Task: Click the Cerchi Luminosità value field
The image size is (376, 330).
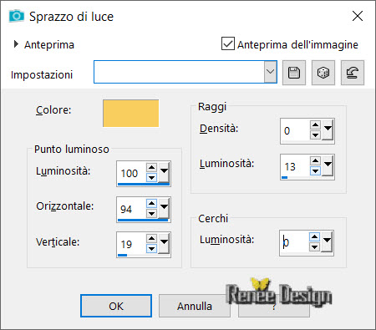Action: 294,242
